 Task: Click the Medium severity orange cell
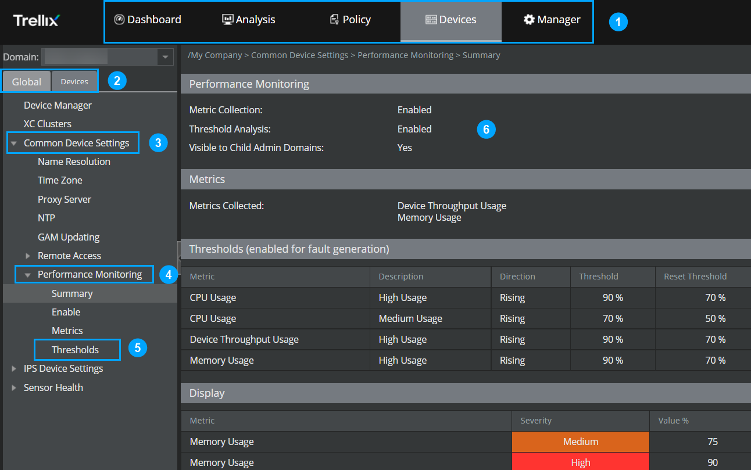(581, 442)
